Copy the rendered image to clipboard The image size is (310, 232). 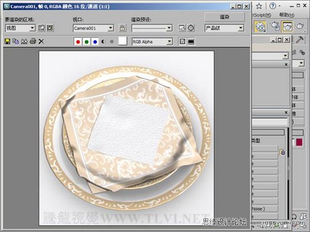pyautogui.click(x=15, y=41)
